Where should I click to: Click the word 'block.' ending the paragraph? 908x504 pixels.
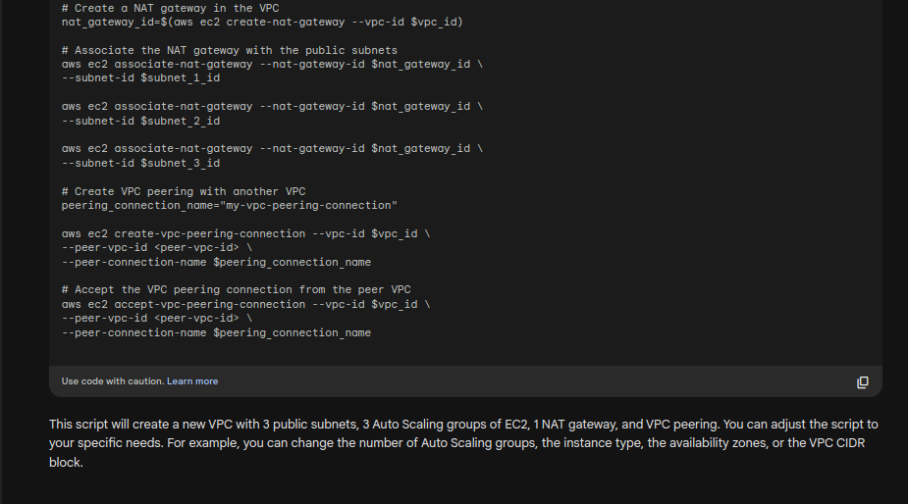(66, 463)
